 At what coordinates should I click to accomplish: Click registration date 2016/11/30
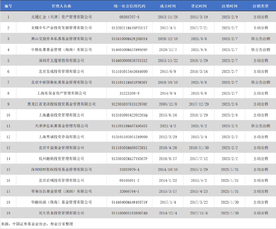click(x=199, y=148)
